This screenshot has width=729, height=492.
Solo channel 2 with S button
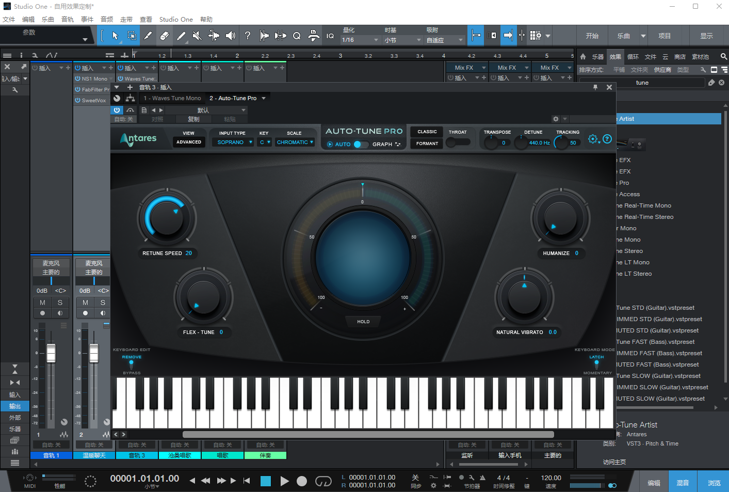point(103,303)
